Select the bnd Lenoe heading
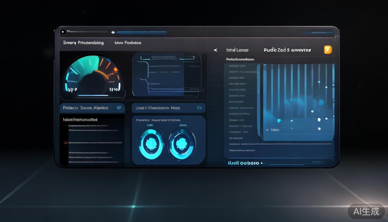 pos(237,50)
